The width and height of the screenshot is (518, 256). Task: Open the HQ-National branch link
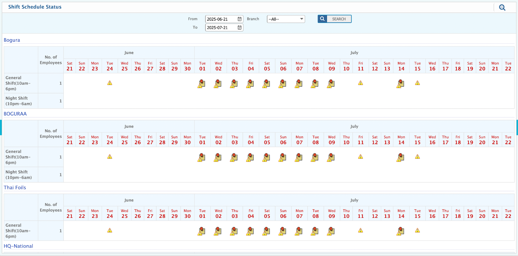[18, 246]
